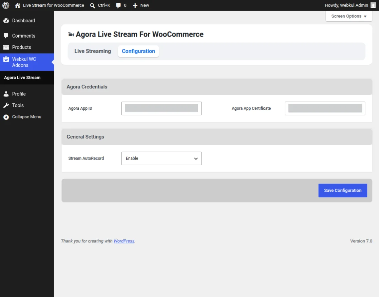Viewport: 380px width, 298px height.
Task: Open the Stream AutoRecord dropdown
Action: (161, 158)
